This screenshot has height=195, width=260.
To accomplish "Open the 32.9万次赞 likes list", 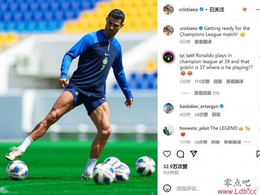I will pyautogui.click(x=175, y=167).
